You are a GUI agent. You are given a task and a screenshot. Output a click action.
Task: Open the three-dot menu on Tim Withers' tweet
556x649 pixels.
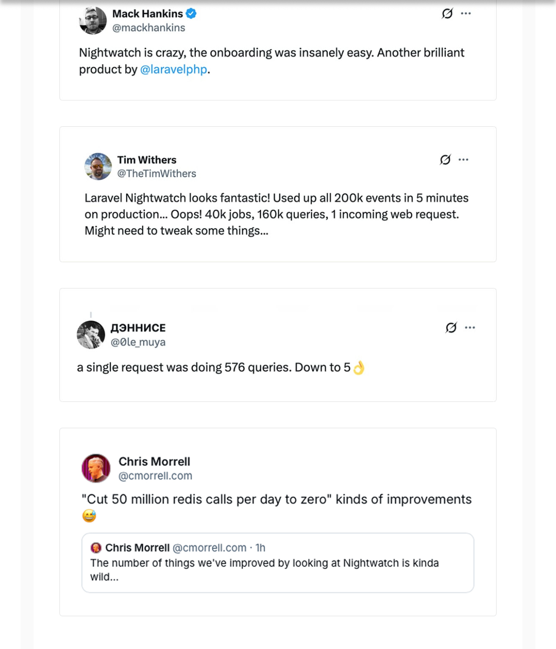pos(463,160)
